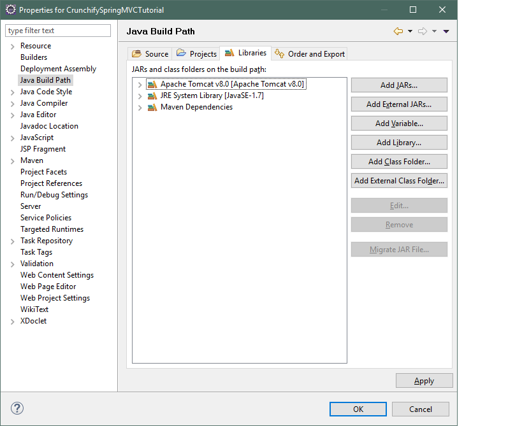
Task: Expand the Apache Tomcat v8.0 entry
Action: click(140, 85)
